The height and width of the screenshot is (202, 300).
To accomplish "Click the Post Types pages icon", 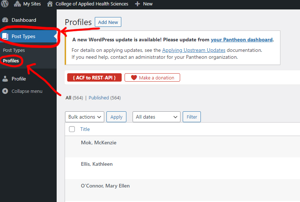I will tap(5, 36).
